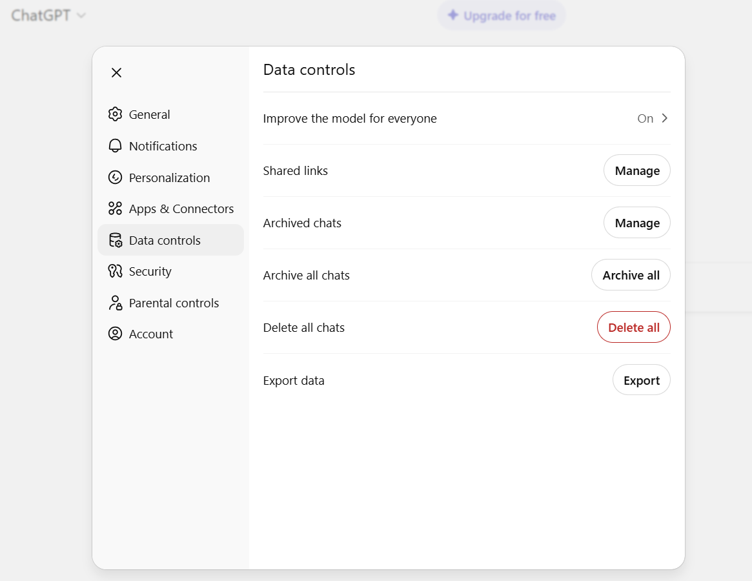Click the Data controls heading text

coord(309,70)
